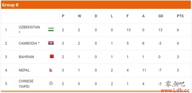Open the CHINESE TAIPEI team entry

(26, 84)
